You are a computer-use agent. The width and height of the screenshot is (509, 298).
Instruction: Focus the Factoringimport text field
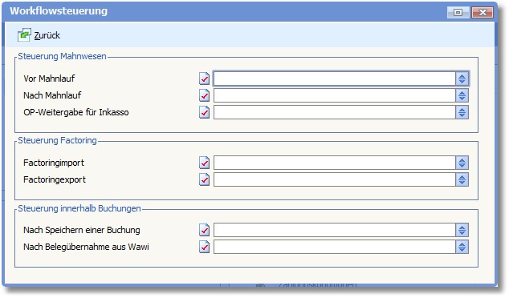334,163
